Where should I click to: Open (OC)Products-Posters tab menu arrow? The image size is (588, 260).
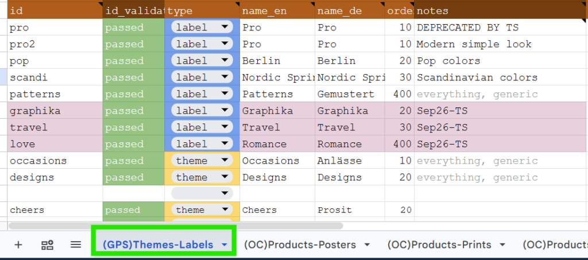367,245
